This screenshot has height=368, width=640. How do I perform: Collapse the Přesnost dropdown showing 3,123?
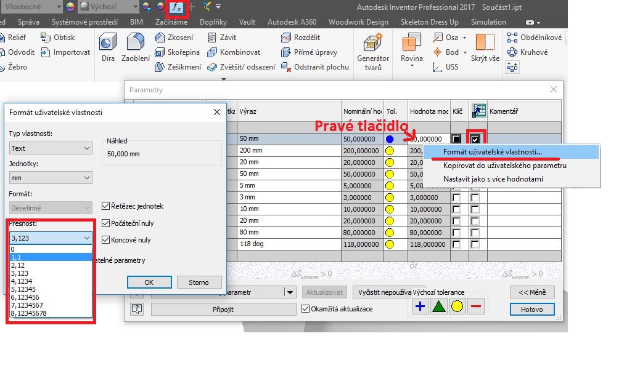(51, 238)
